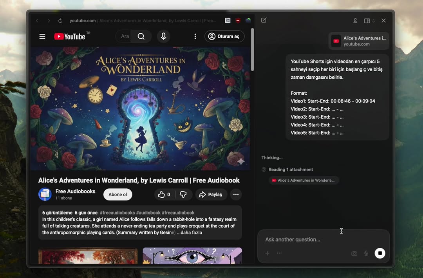Add attachment with plus icon
The height and width of the screenshot is (278, 423).
[x=267, y=253]
